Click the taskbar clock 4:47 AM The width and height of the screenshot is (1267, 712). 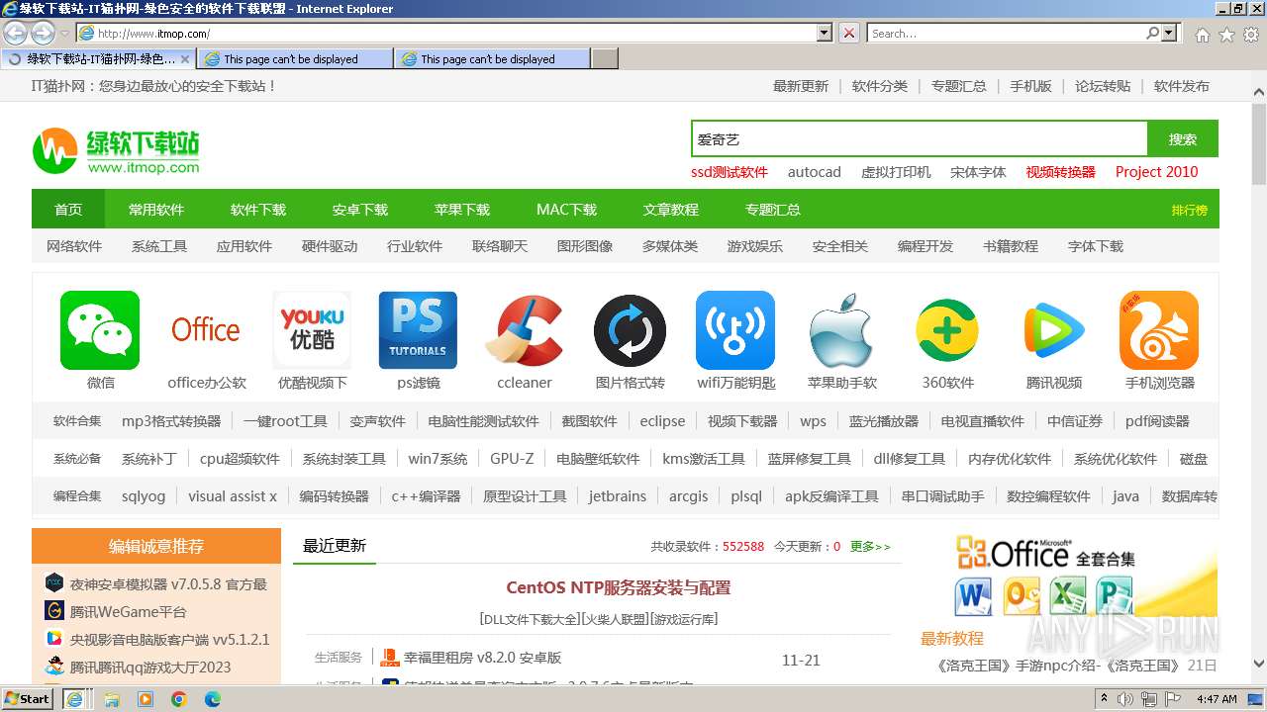(x=1217, y=699)
